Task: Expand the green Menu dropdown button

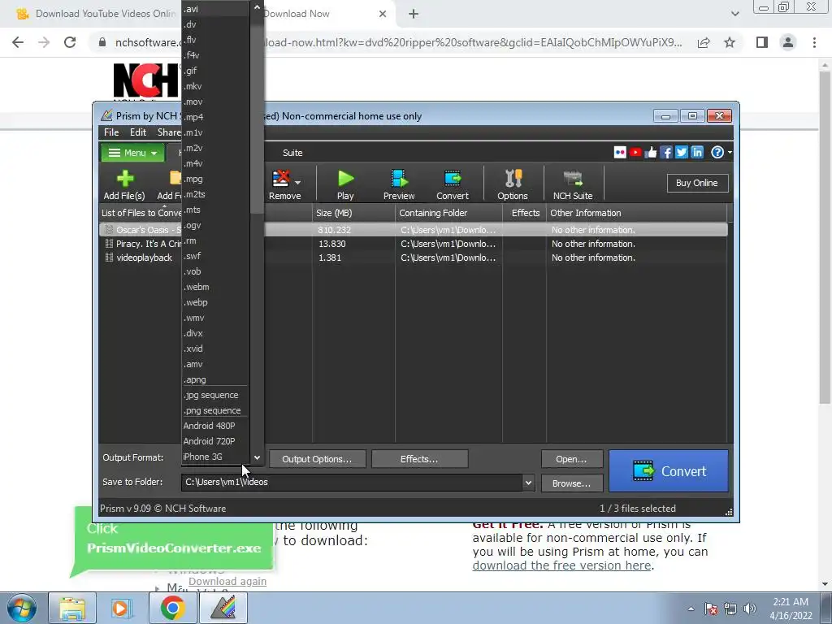Action: point(132,153)
